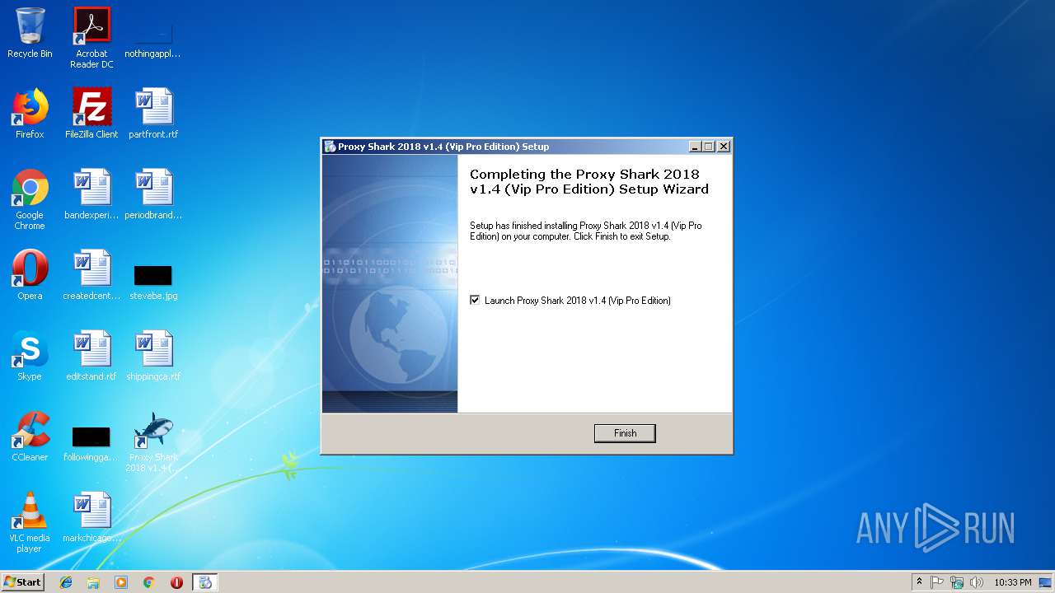
Task: Select the Setup installer taskbar button
Action: tap(205, 582)
